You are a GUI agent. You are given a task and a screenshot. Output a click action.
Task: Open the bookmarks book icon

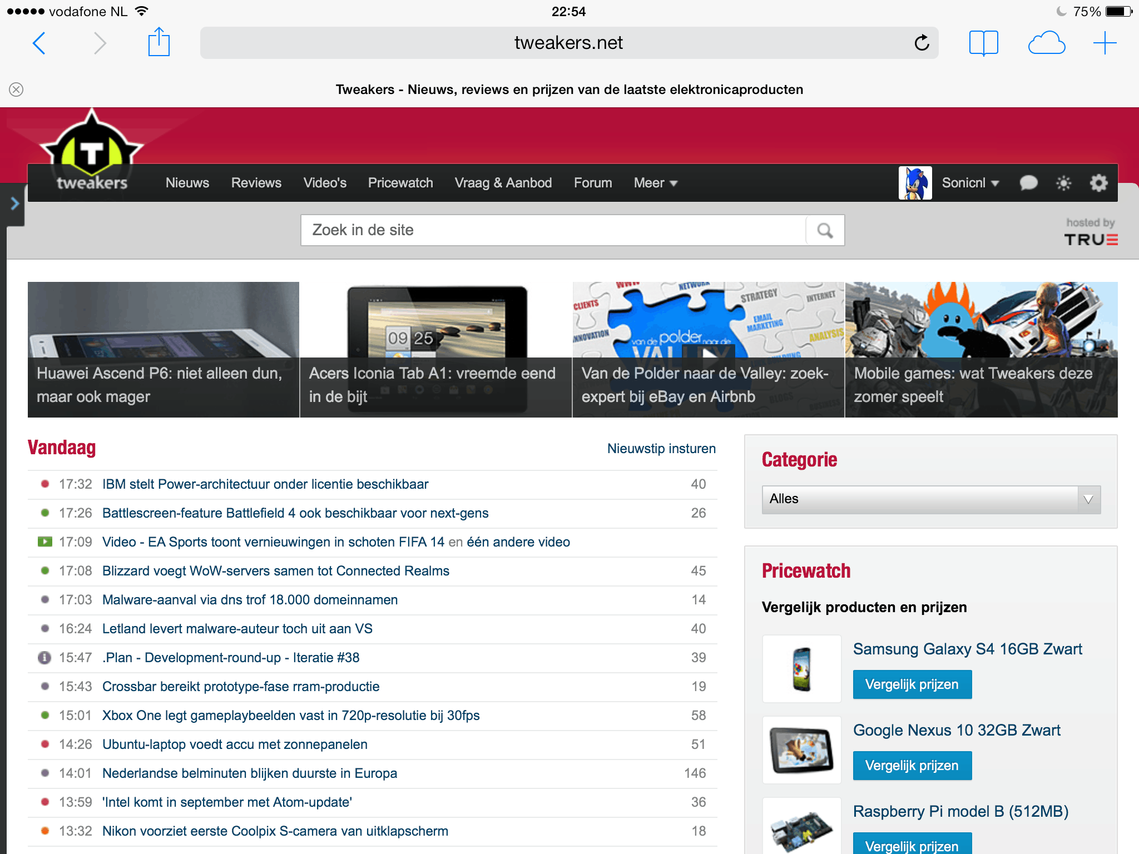(983, 43)
